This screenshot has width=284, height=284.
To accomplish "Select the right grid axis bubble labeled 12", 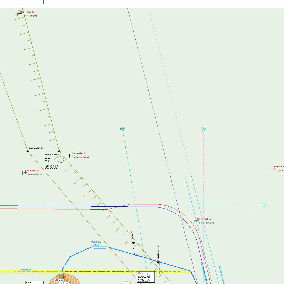I will 204,129.
